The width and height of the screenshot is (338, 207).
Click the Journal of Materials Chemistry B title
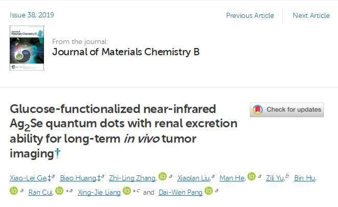(x=126, y=52)
